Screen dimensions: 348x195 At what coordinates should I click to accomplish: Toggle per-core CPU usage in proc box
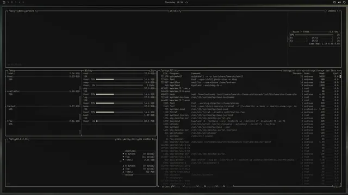coord(296,70)
